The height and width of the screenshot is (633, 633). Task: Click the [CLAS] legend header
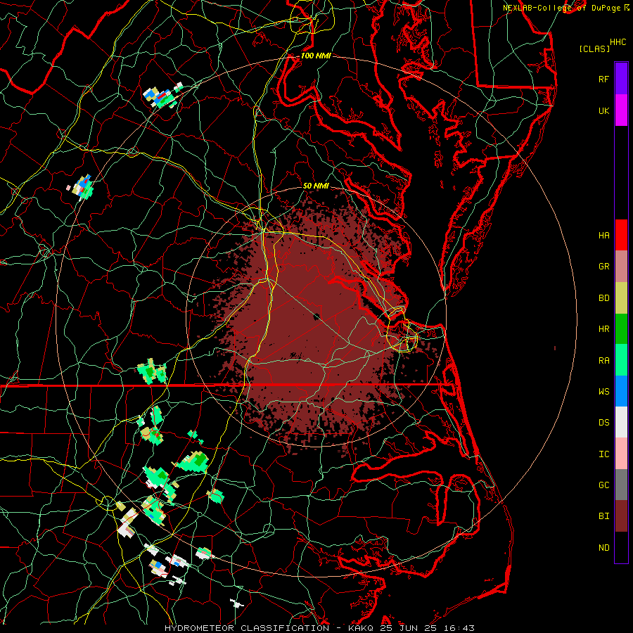[594, 49]
